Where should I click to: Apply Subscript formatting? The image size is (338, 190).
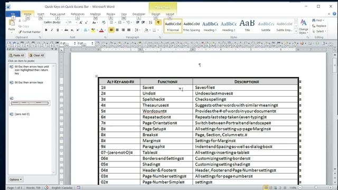(72, 30)
